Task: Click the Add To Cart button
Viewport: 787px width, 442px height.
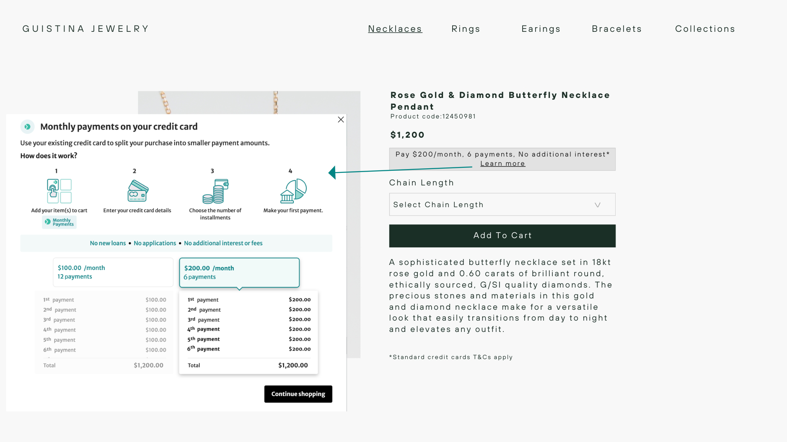Action: pyautogui.click(x=502, y=236)
